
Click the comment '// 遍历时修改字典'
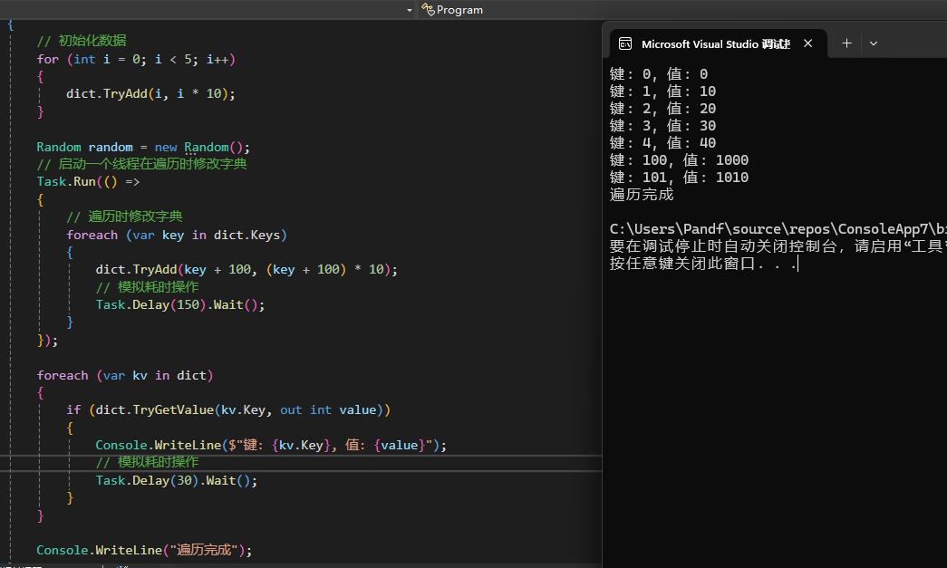pyautogui.click(x=124, y=217)
